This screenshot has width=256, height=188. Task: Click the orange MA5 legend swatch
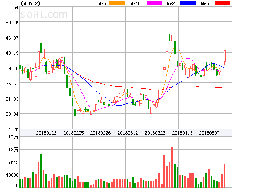point(117,3)
